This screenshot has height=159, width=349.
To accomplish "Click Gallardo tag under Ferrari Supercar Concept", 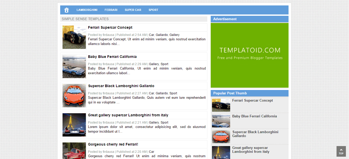I will [162, 35].
